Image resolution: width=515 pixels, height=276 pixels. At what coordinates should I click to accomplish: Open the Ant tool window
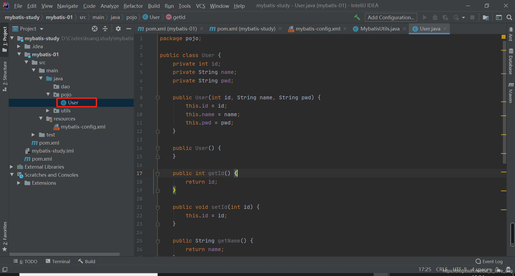click(x=511, y=34)
